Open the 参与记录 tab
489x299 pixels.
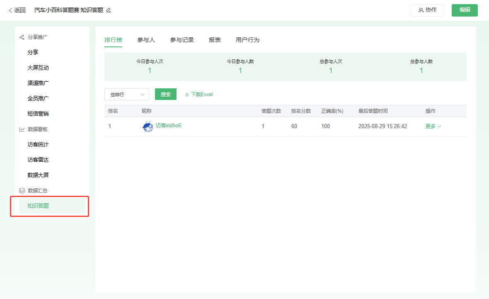point(182,40)
